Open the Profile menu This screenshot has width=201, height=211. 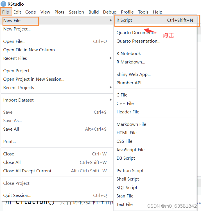[127, 12]
